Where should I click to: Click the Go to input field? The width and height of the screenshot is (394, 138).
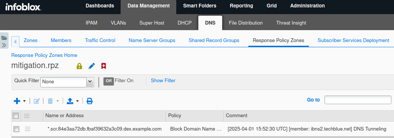coord(358,100)
